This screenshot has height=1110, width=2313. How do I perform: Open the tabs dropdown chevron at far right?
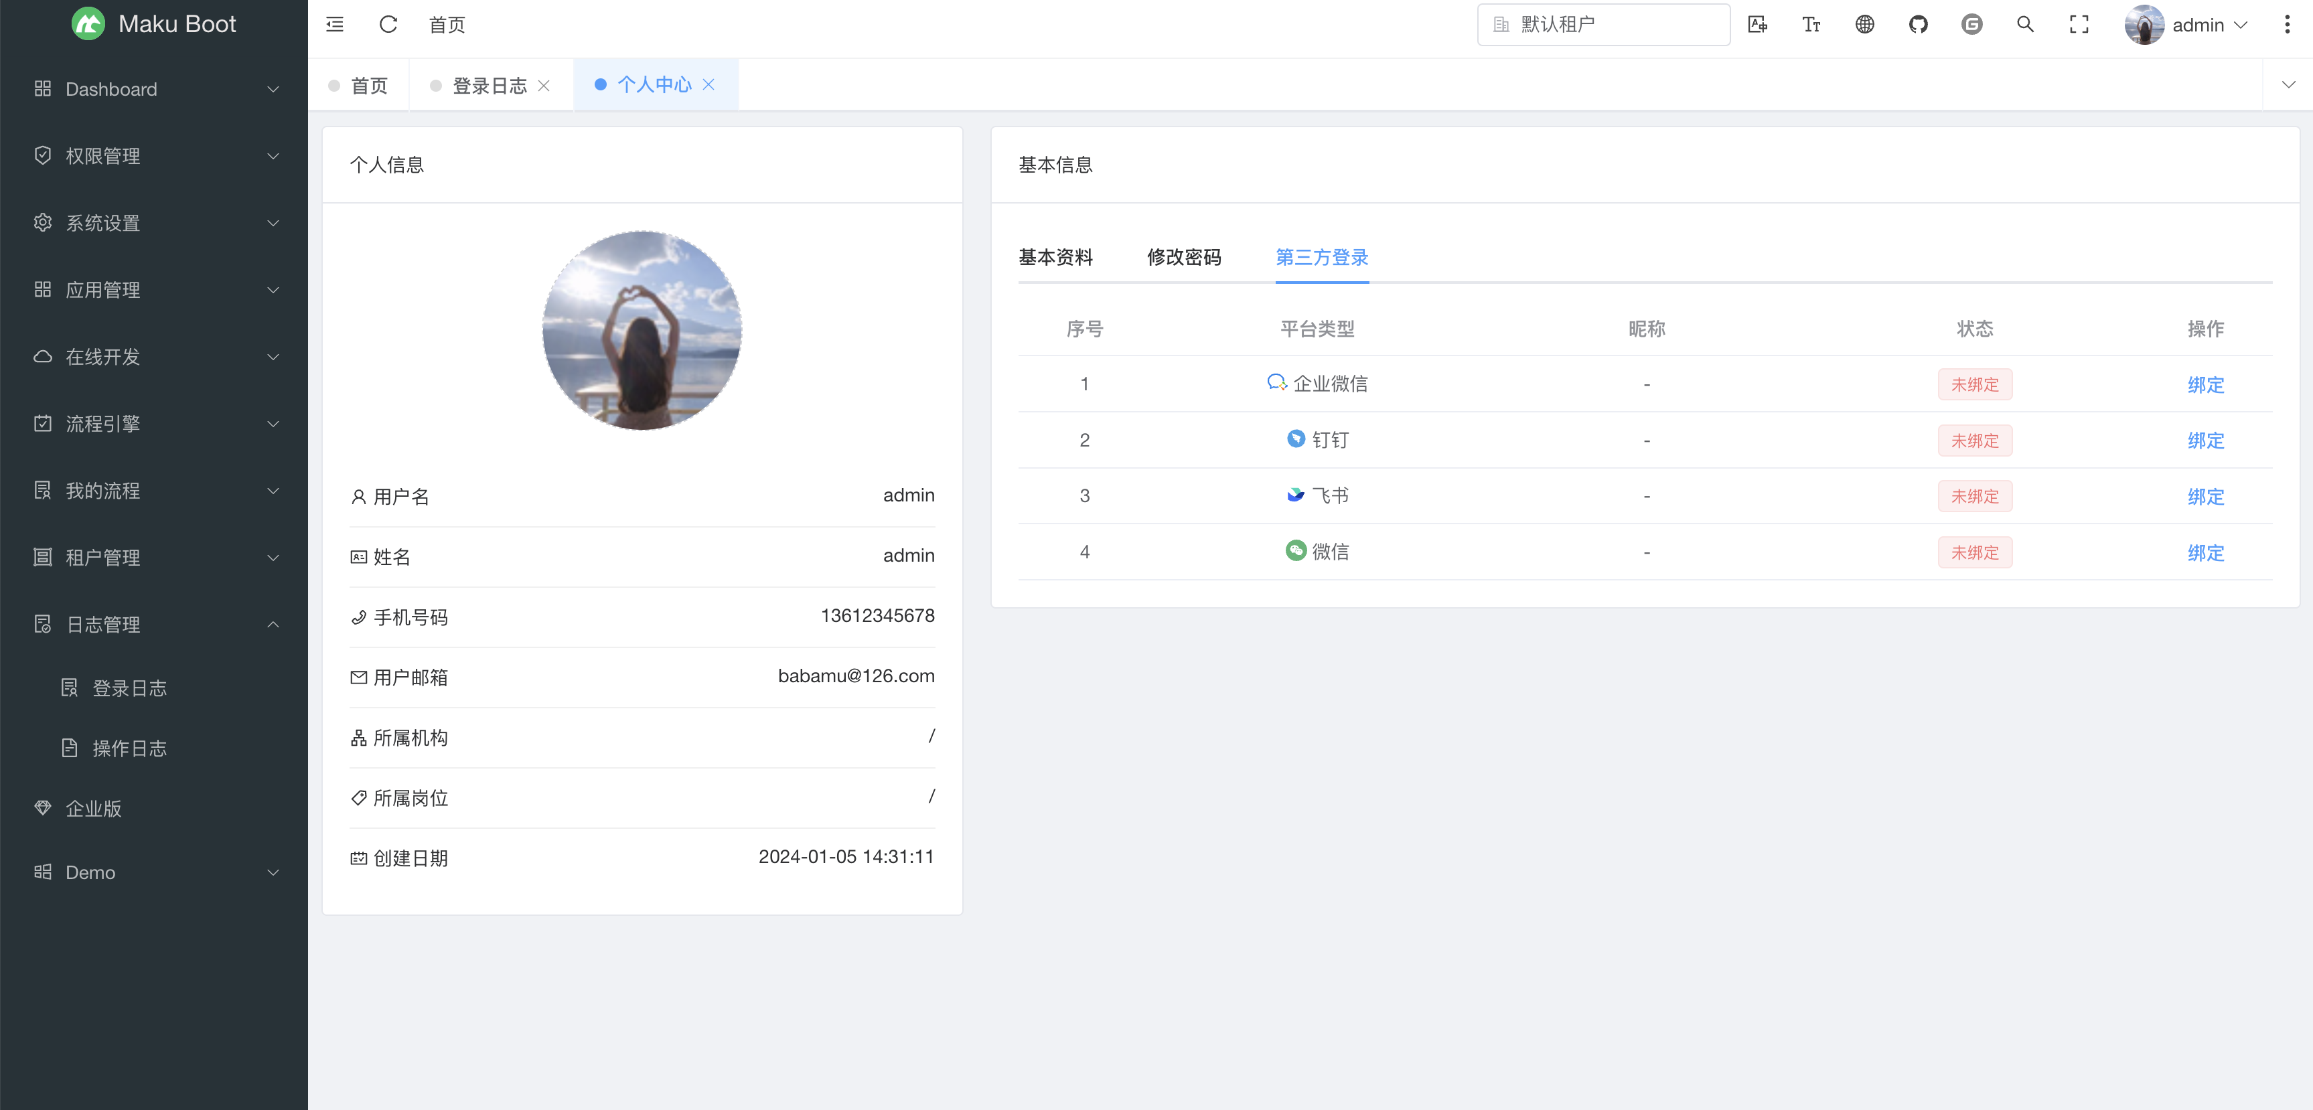2288,84
